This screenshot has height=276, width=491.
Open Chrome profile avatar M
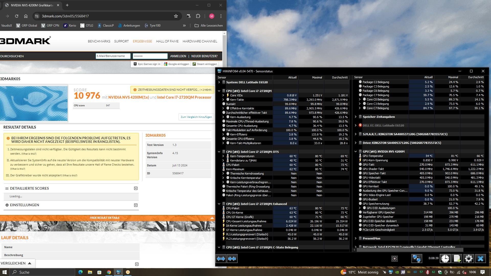pyautogui.click(x=211, y=16)
